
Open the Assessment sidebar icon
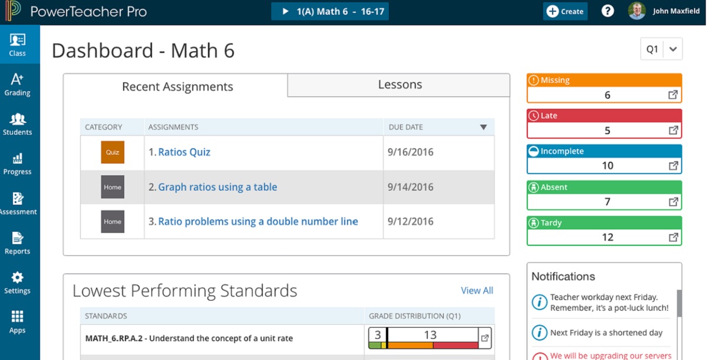pos(18,204)
